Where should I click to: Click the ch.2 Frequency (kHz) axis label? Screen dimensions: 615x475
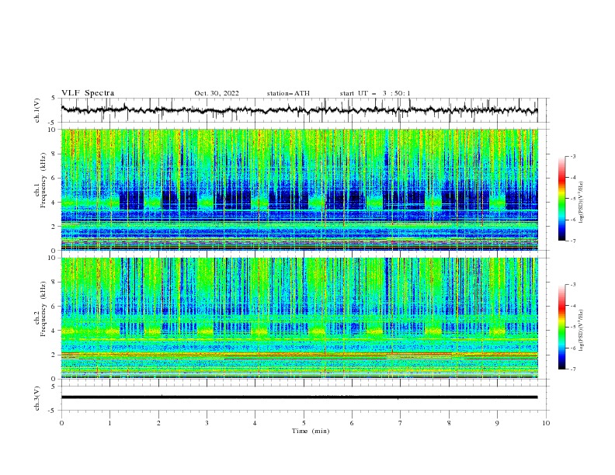40,309
